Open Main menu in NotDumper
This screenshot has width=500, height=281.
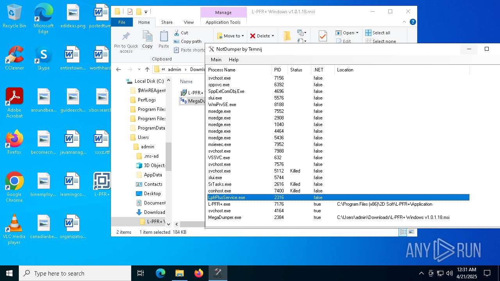tap(216, 60)
